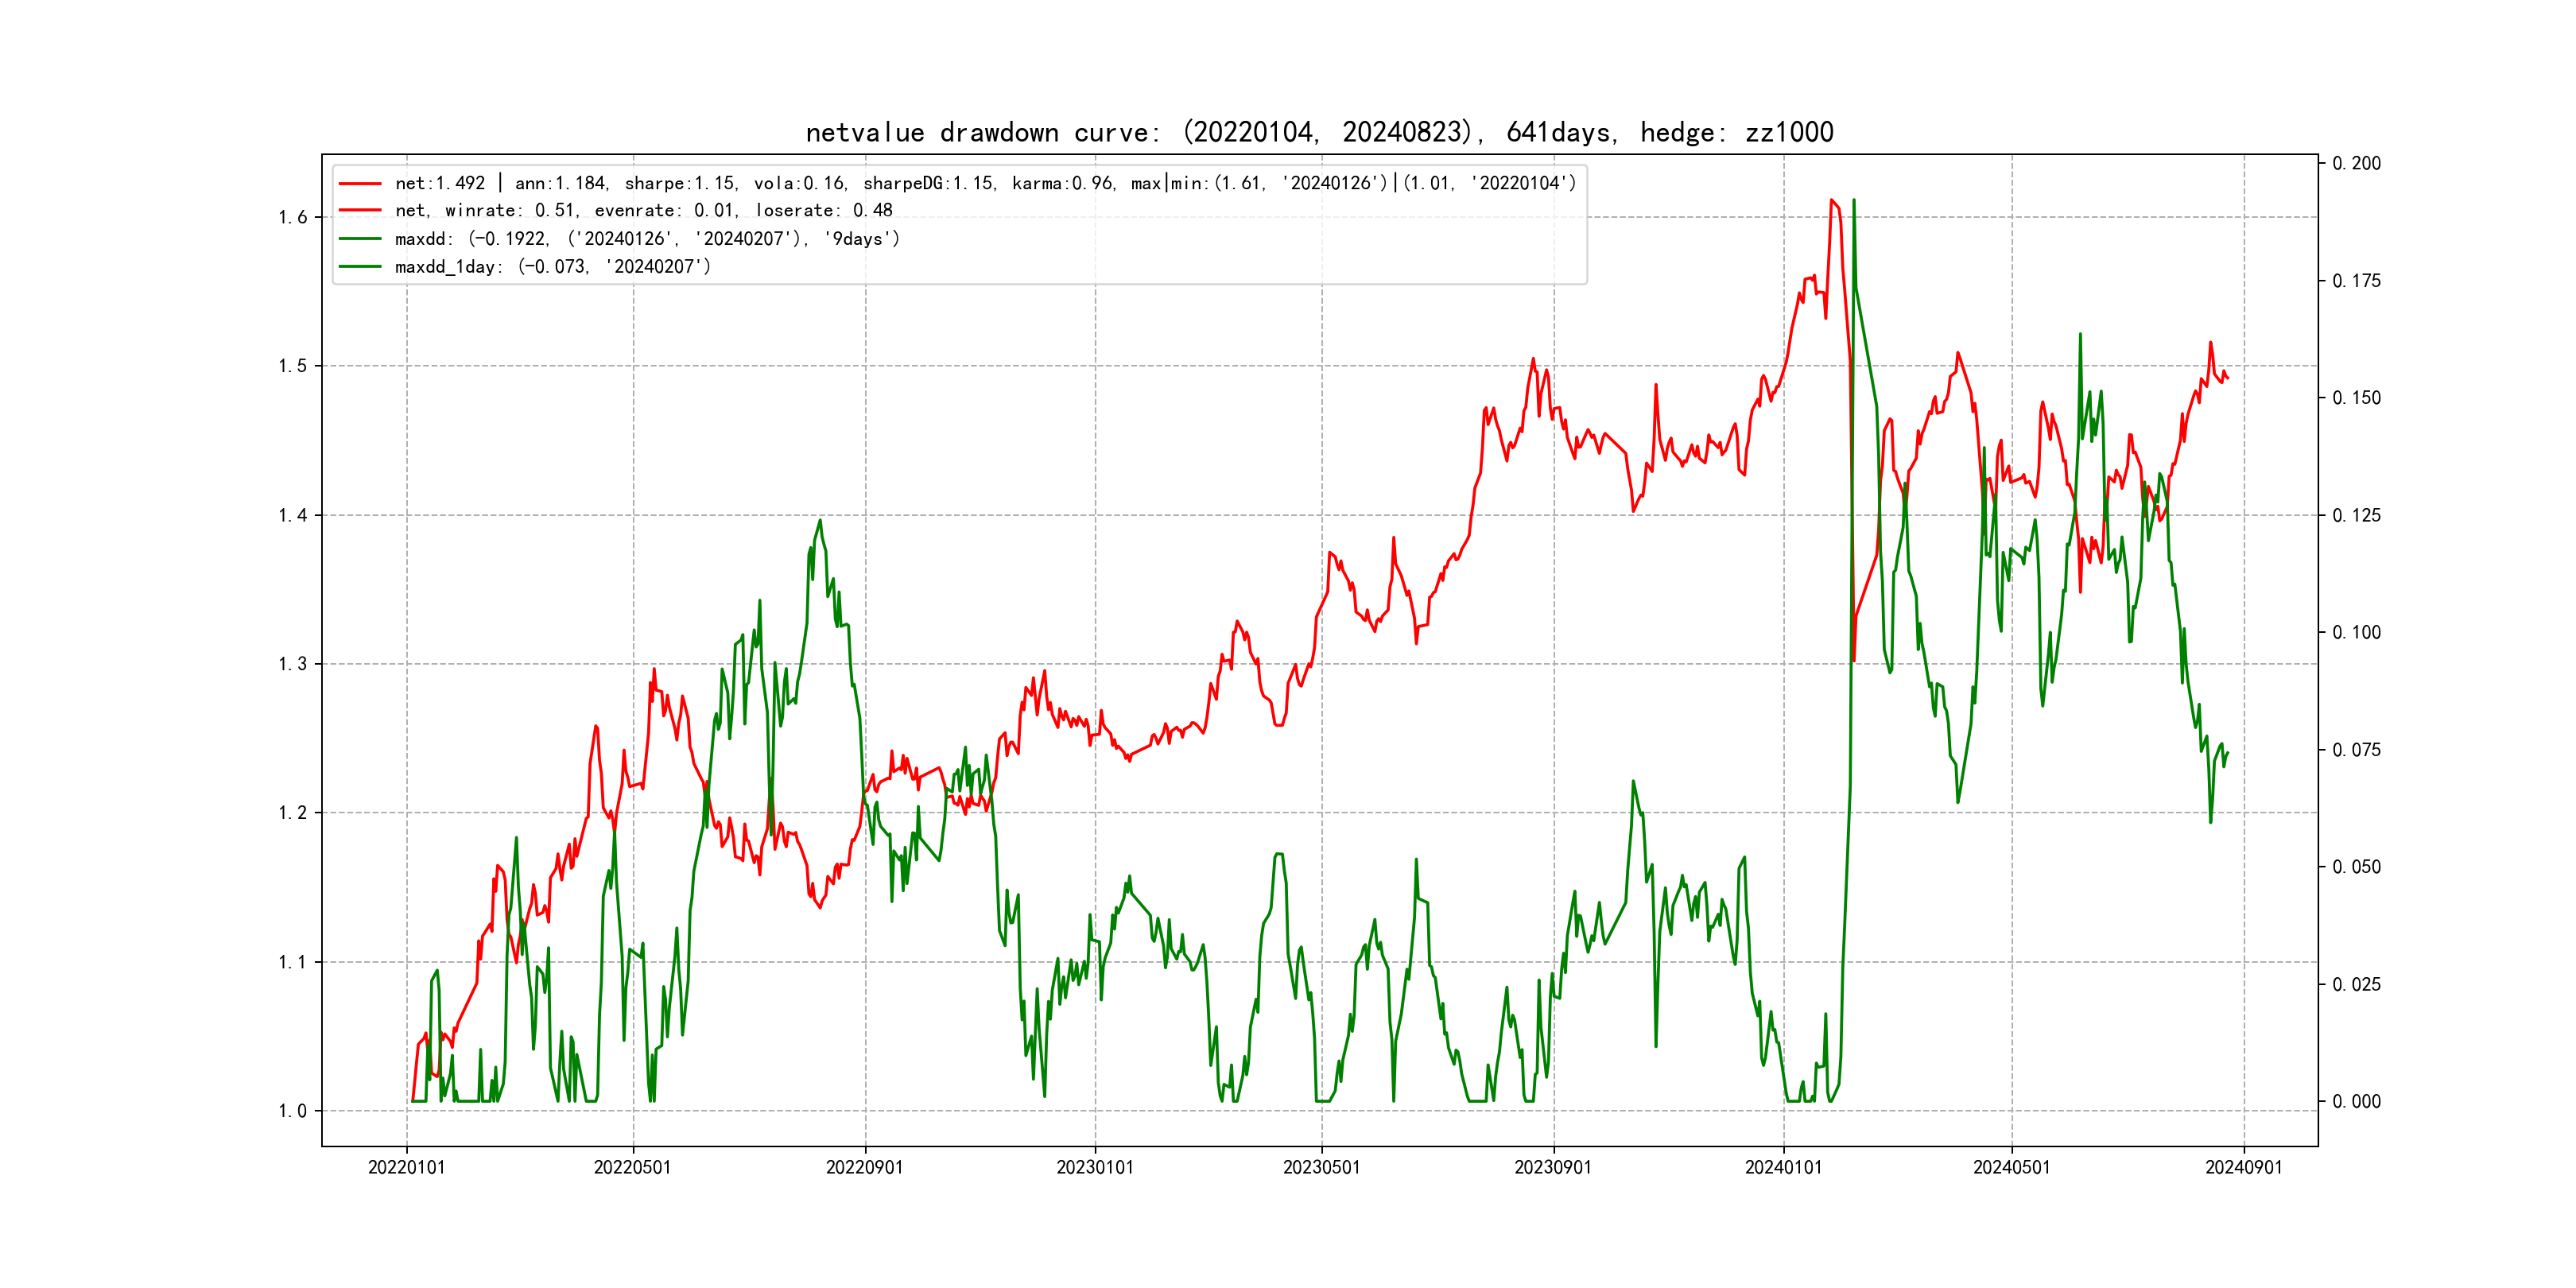
Task: Click the 20220501 x-axis date label
Action: point(632,1168)
